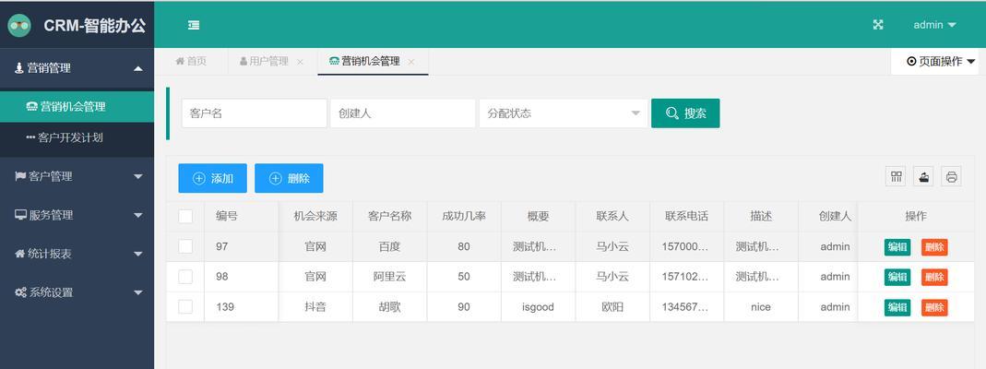
Task: Click the 搜索 button
Action: click(685, 113)
